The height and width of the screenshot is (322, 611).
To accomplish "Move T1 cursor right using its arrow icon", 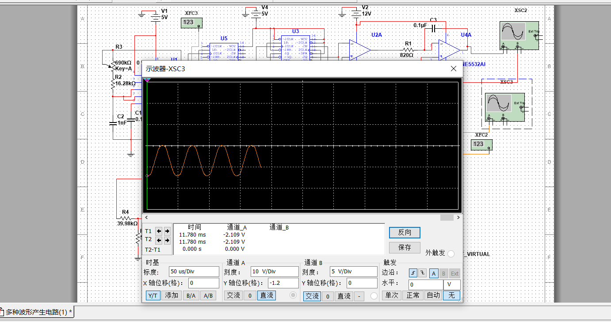I will click(167, 231).
